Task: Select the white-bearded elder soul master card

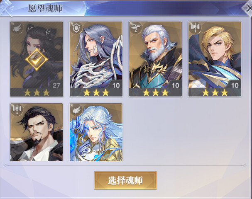Action: [155, 59]
